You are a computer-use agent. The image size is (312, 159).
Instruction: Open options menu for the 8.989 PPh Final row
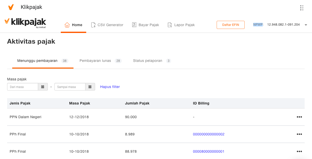coord(299,134)
